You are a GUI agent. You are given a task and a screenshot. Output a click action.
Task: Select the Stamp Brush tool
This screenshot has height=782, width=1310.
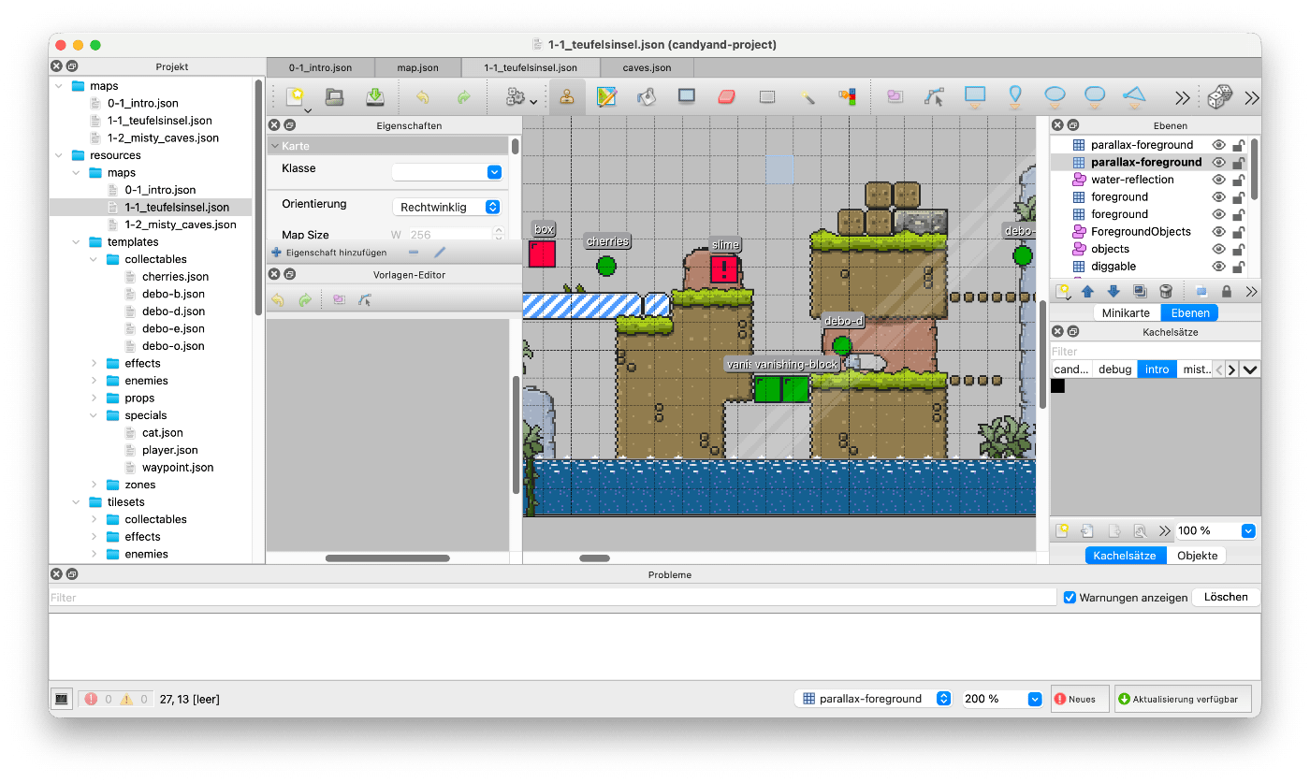coord(567,96)
